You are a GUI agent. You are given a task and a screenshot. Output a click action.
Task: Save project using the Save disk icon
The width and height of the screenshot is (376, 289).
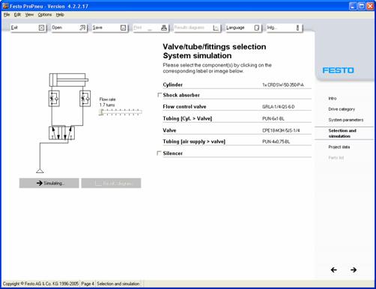[123, 28]
